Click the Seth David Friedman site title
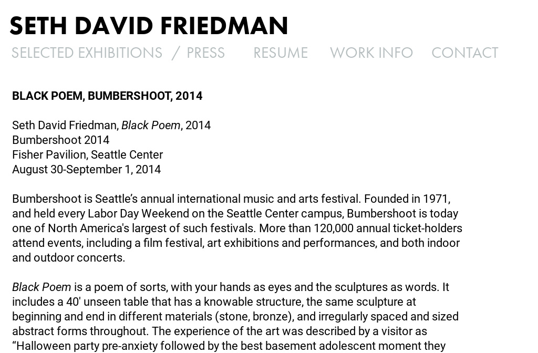This screenshot has height=353, width=538. [x=149, y=26]
